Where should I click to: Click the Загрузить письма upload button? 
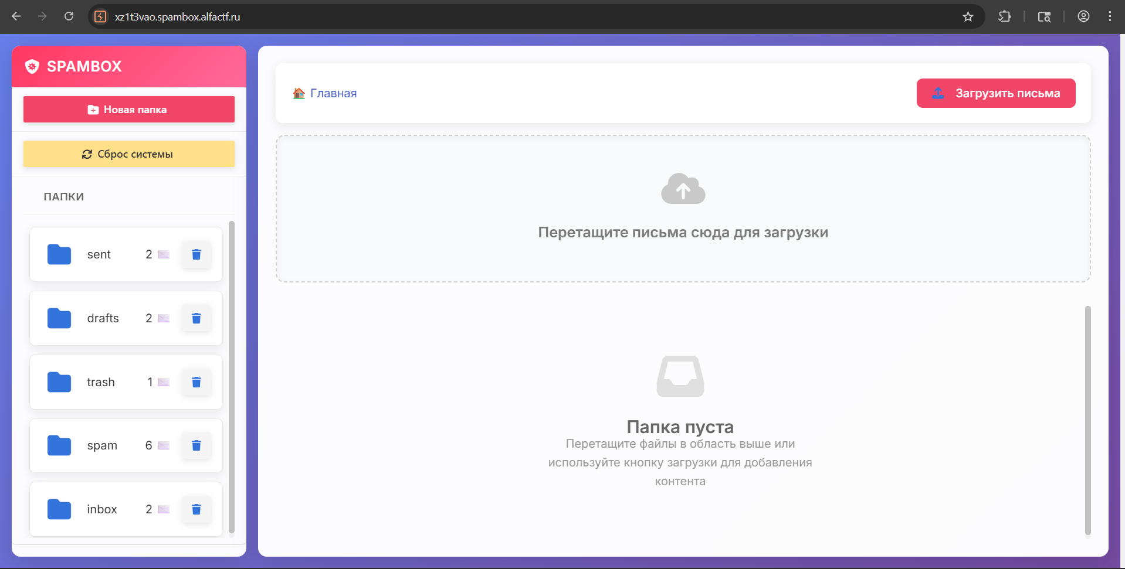click(995, 93)
